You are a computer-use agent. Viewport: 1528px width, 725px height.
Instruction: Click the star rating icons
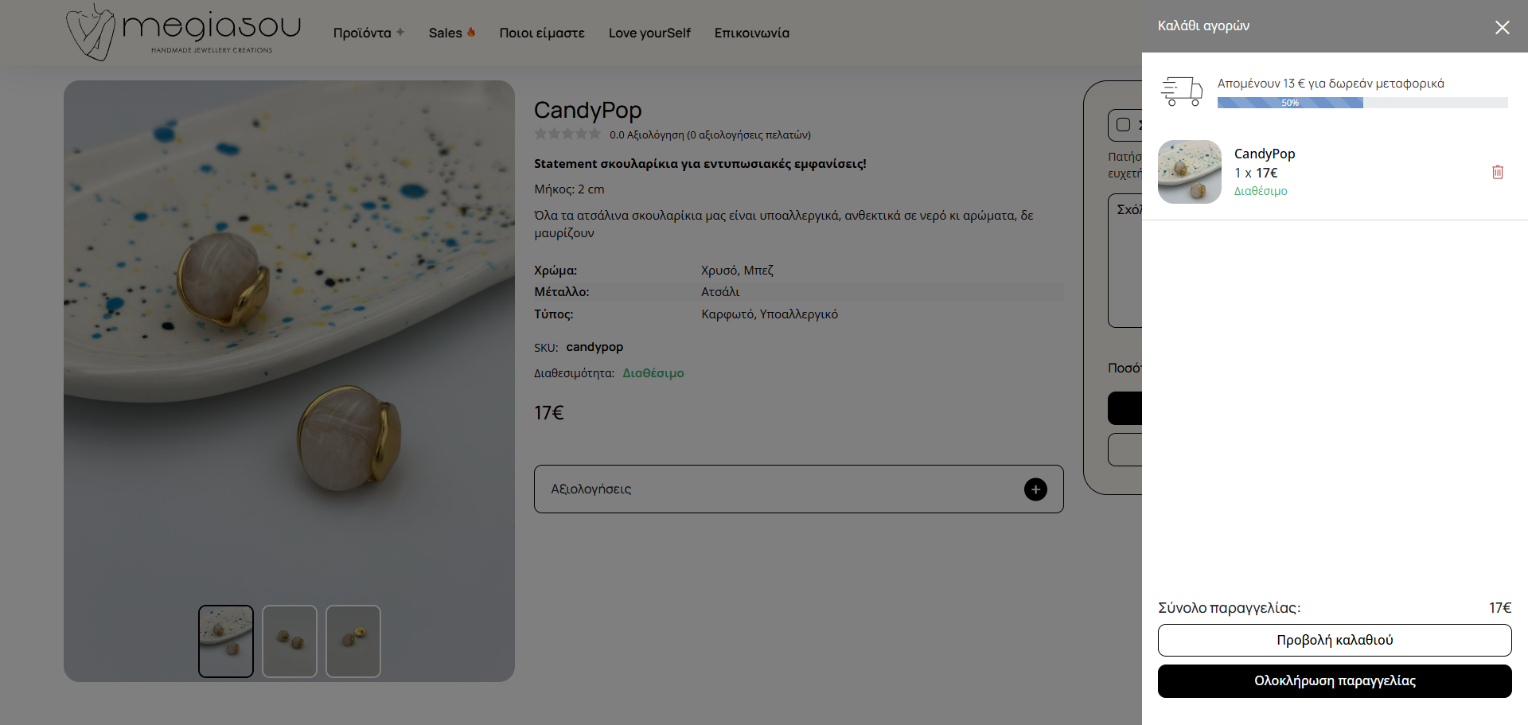tap(567, 134)
